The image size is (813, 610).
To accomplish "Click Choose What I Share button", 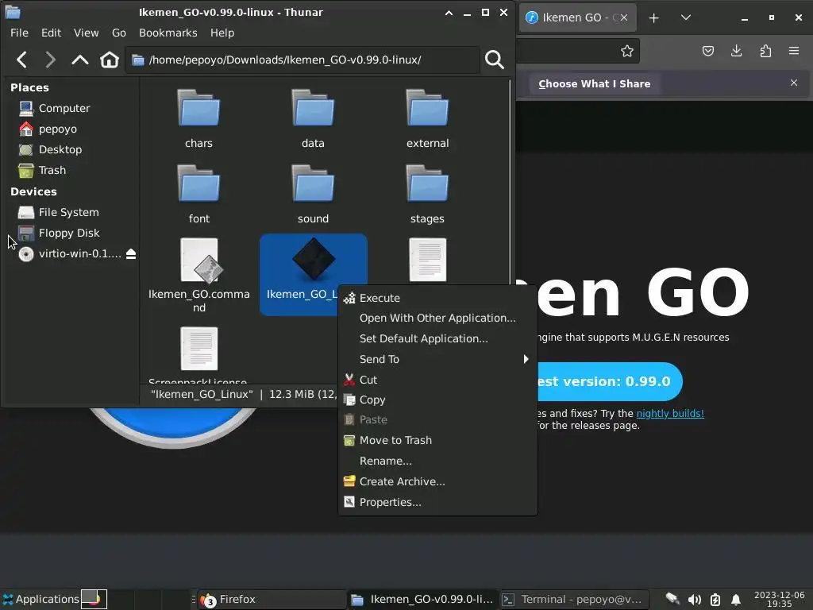I will (594, 83).
